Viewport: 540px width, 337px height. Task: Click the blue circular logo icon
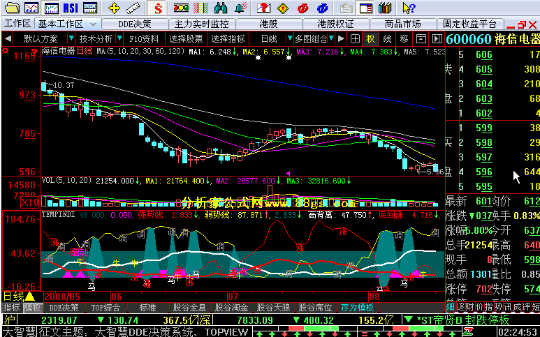coord(323,8)
